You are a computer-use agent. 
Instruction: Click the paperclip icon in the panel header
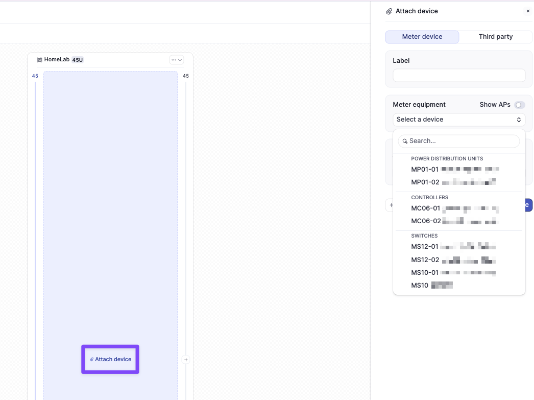tap(389, 11)
